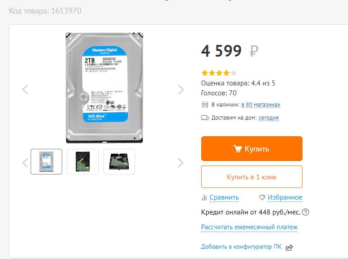Viewport: 348px width, 259px height.
Task: Show next main product image
Action: click(181, 89)
